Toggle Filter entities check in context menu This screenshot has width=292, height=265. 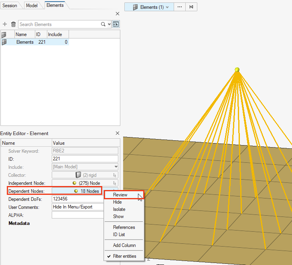click(x=124, y=256)
